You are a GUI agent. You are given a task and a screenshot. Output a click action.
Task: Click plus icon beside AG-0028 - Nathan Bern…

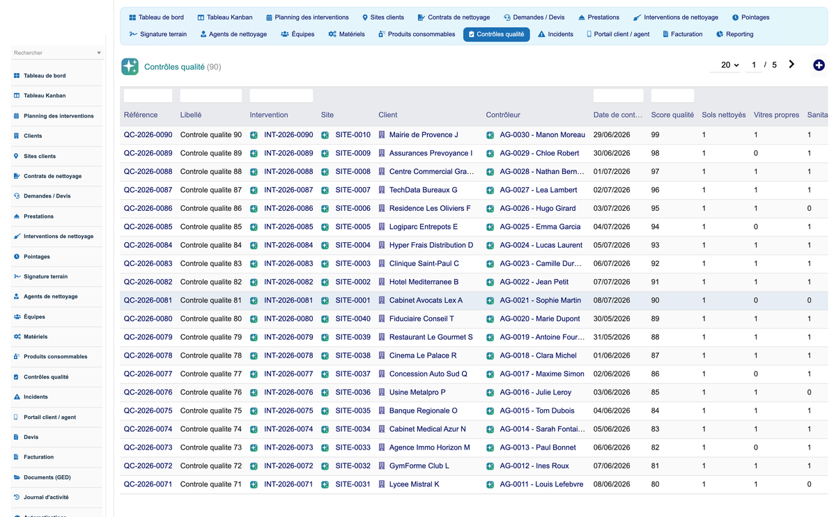click(490, 172)
